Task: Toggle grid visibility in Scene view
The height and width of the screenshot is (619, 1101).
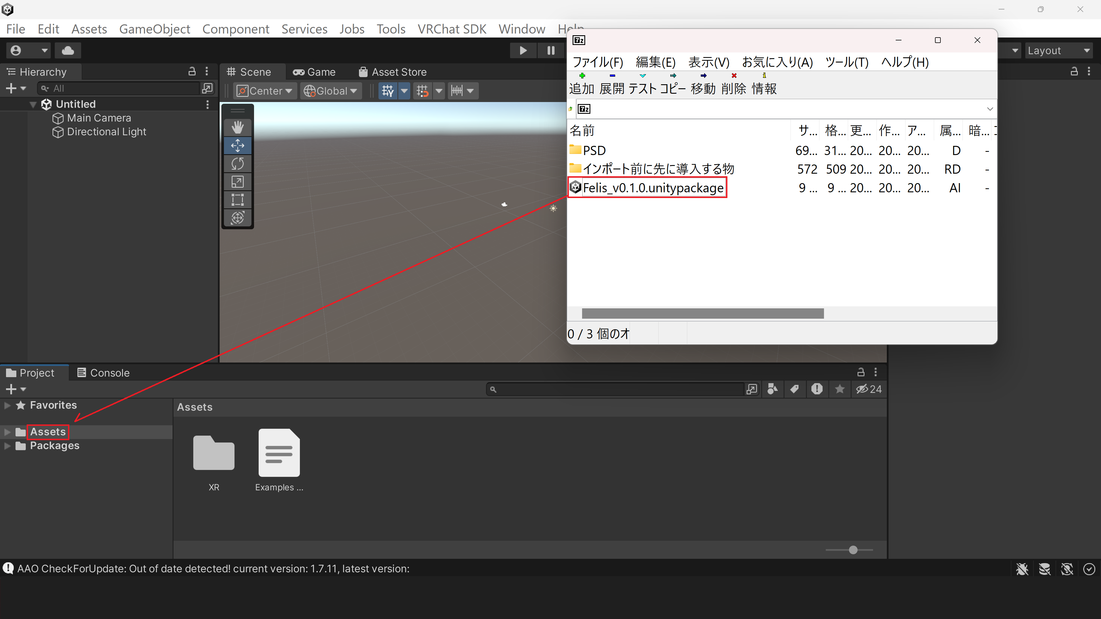Action: click(x=388, y=91)
